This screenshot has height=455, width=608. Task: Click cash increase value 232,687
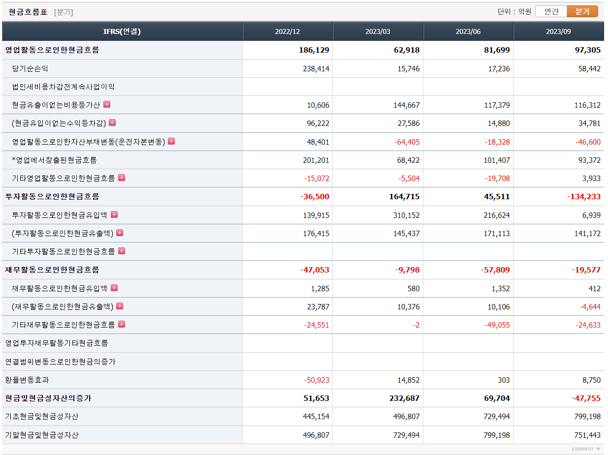coord(405,398)
